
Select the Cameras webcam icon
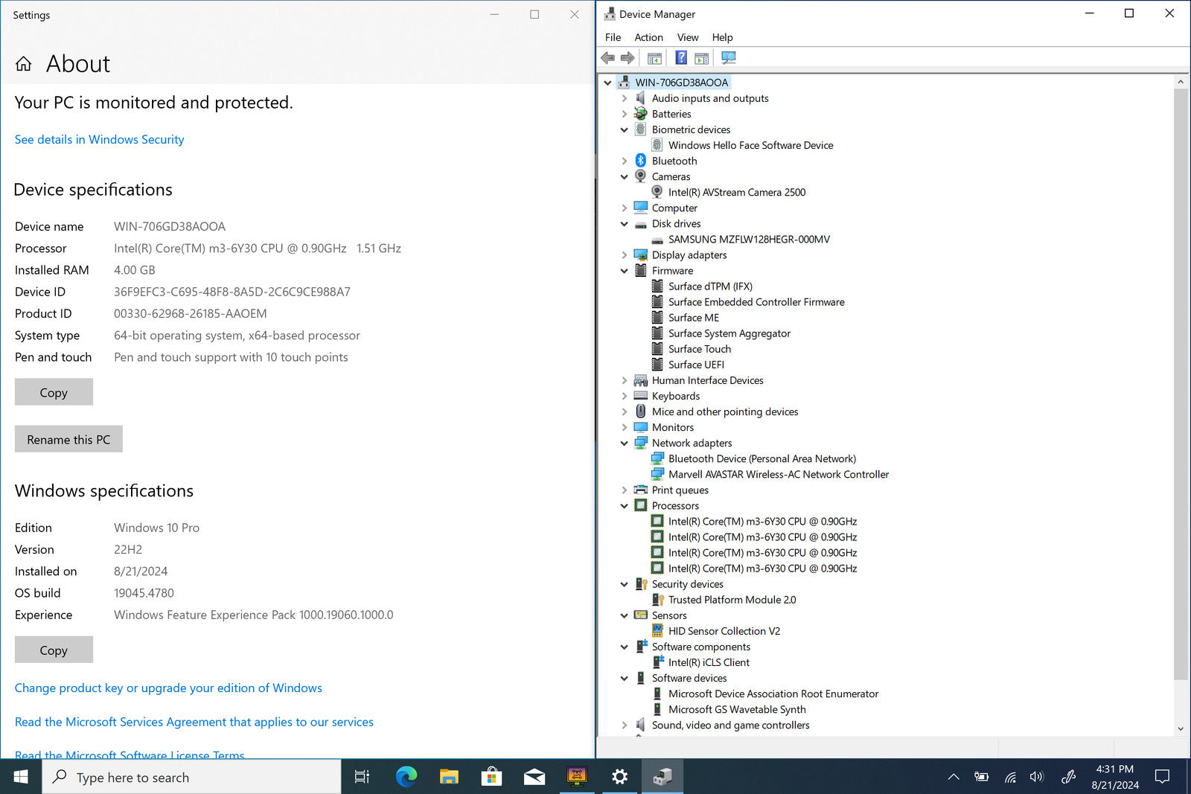tap(640, 176)
